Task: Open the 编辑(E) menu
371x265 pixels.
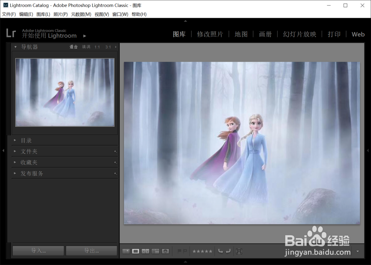Action: point(26,14)
